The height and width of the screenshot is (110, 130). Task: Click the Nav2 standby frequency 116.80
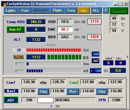(116, 91)
